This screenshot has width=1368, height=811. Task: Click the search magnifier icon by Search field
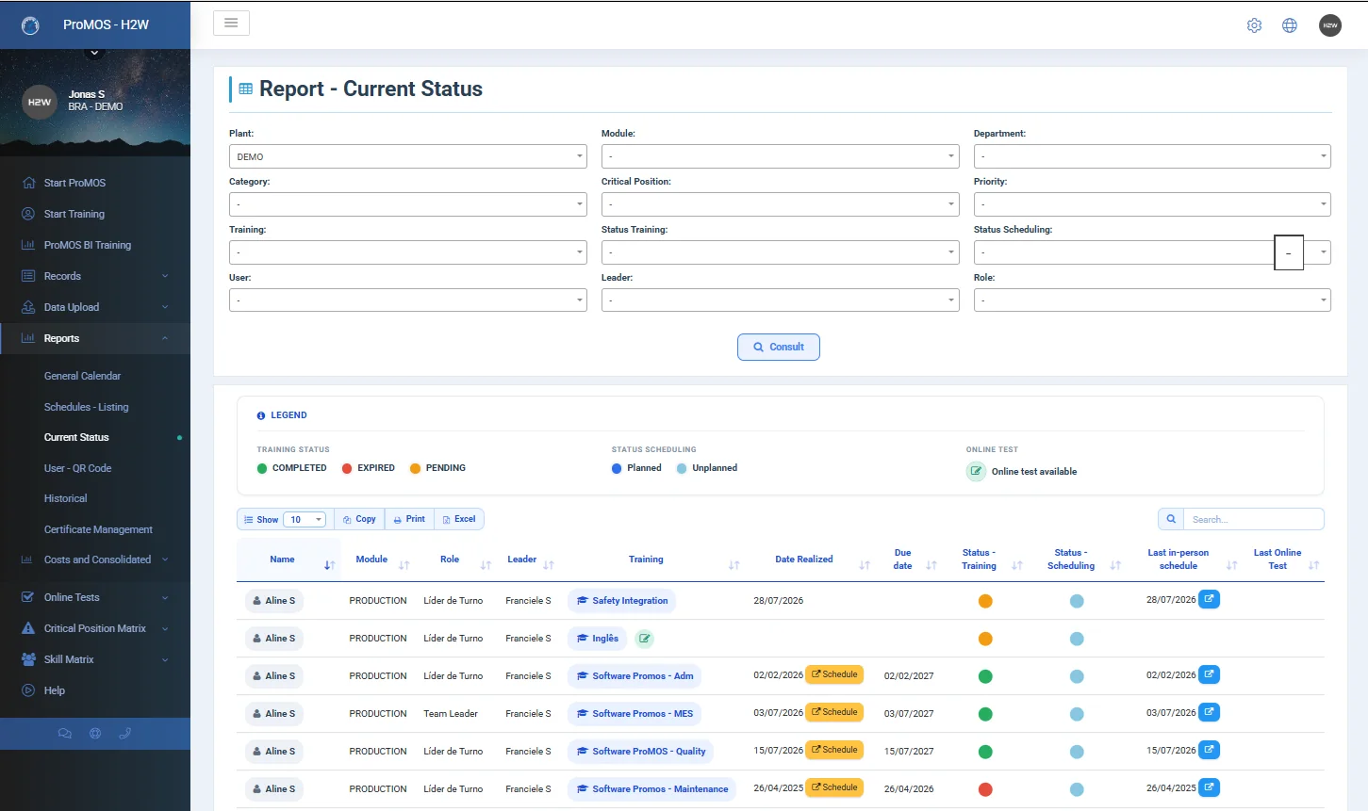tap(1171, 519)
